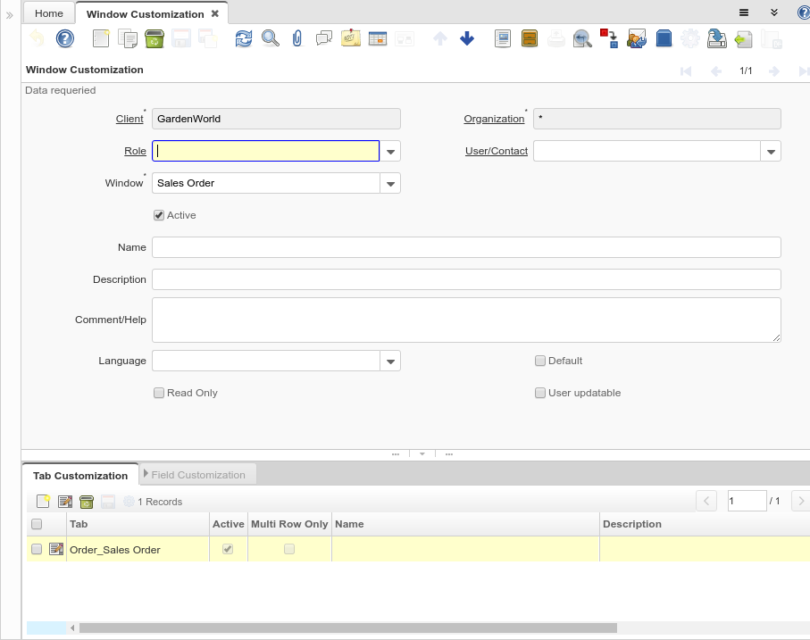Switch to the Home tab

(48, 13)
